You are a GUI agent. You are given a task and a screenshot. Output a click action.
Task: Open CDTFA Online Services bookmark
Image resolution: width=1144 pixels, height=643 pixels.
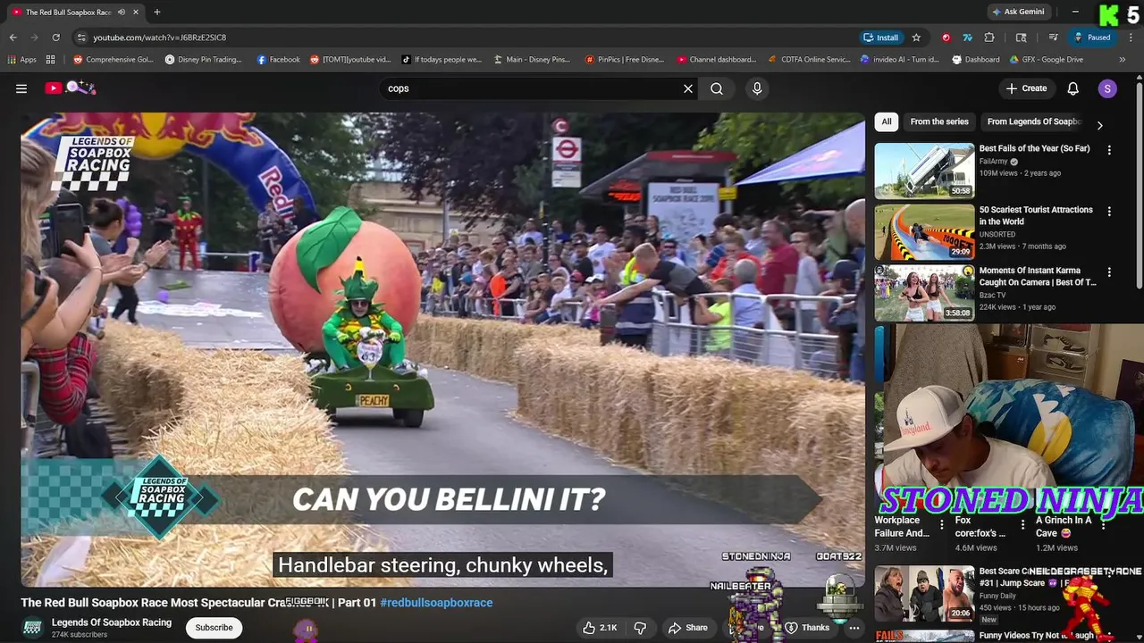810,60
